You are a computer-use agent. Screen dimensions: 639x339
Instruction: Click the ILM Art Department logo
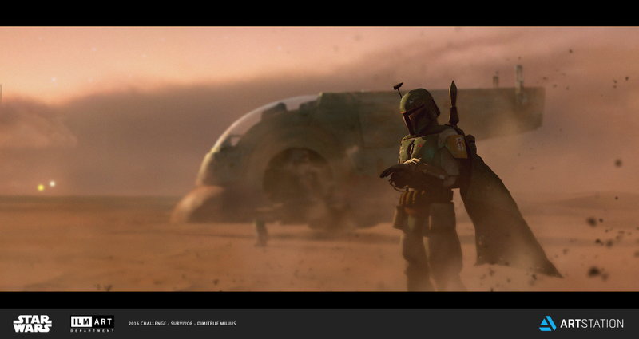(x=92, y=324)
